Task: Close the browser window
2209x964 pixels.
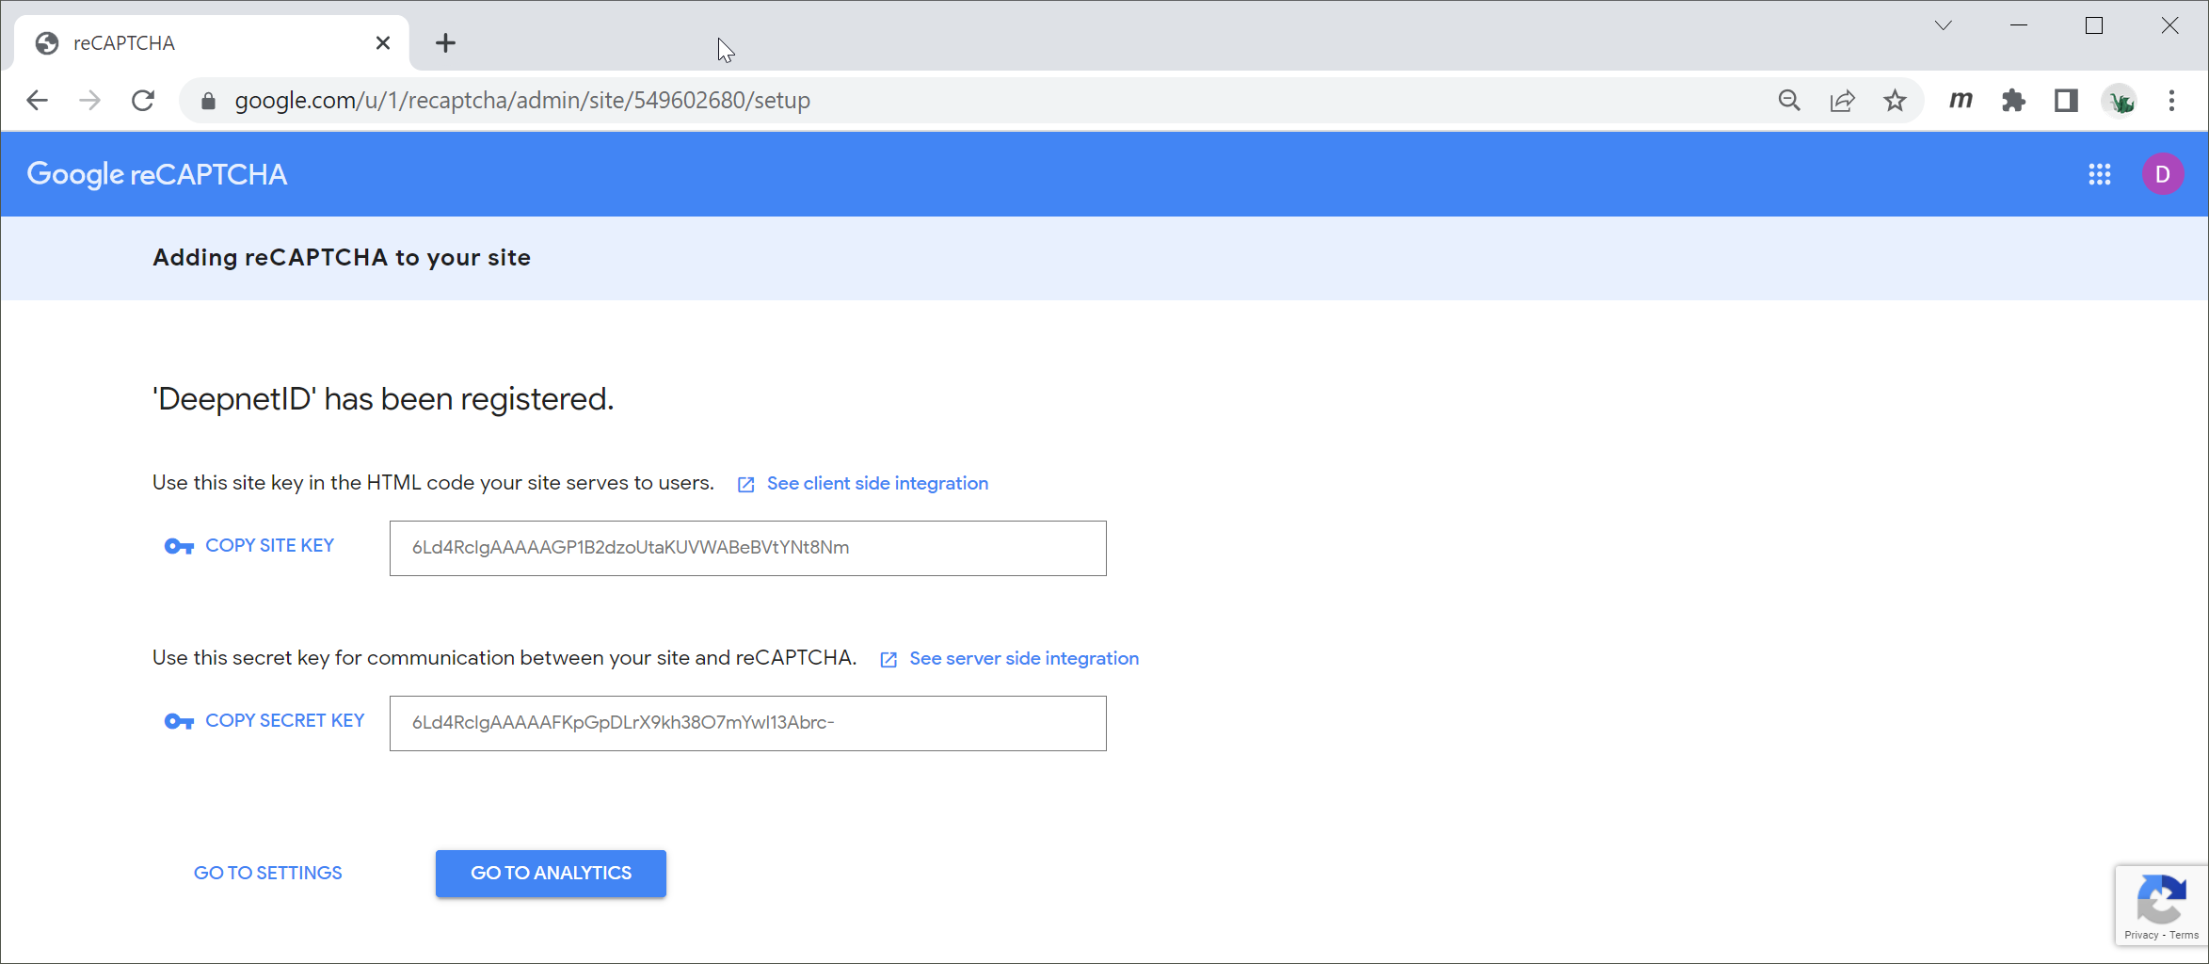Action: tap(2169, 25)
